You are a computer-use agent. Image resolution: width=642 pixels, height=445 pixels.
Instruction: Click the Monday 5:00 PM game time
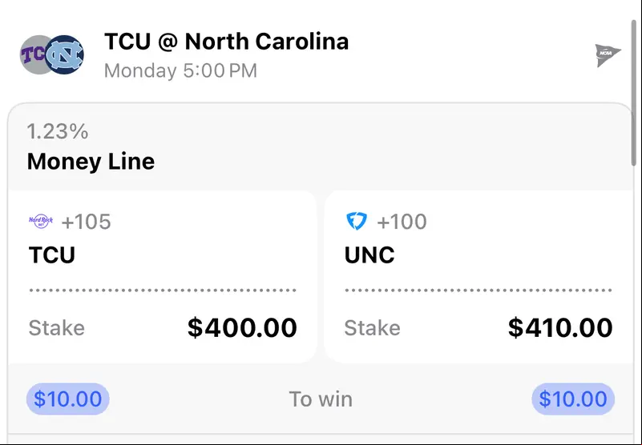(180, 70)
